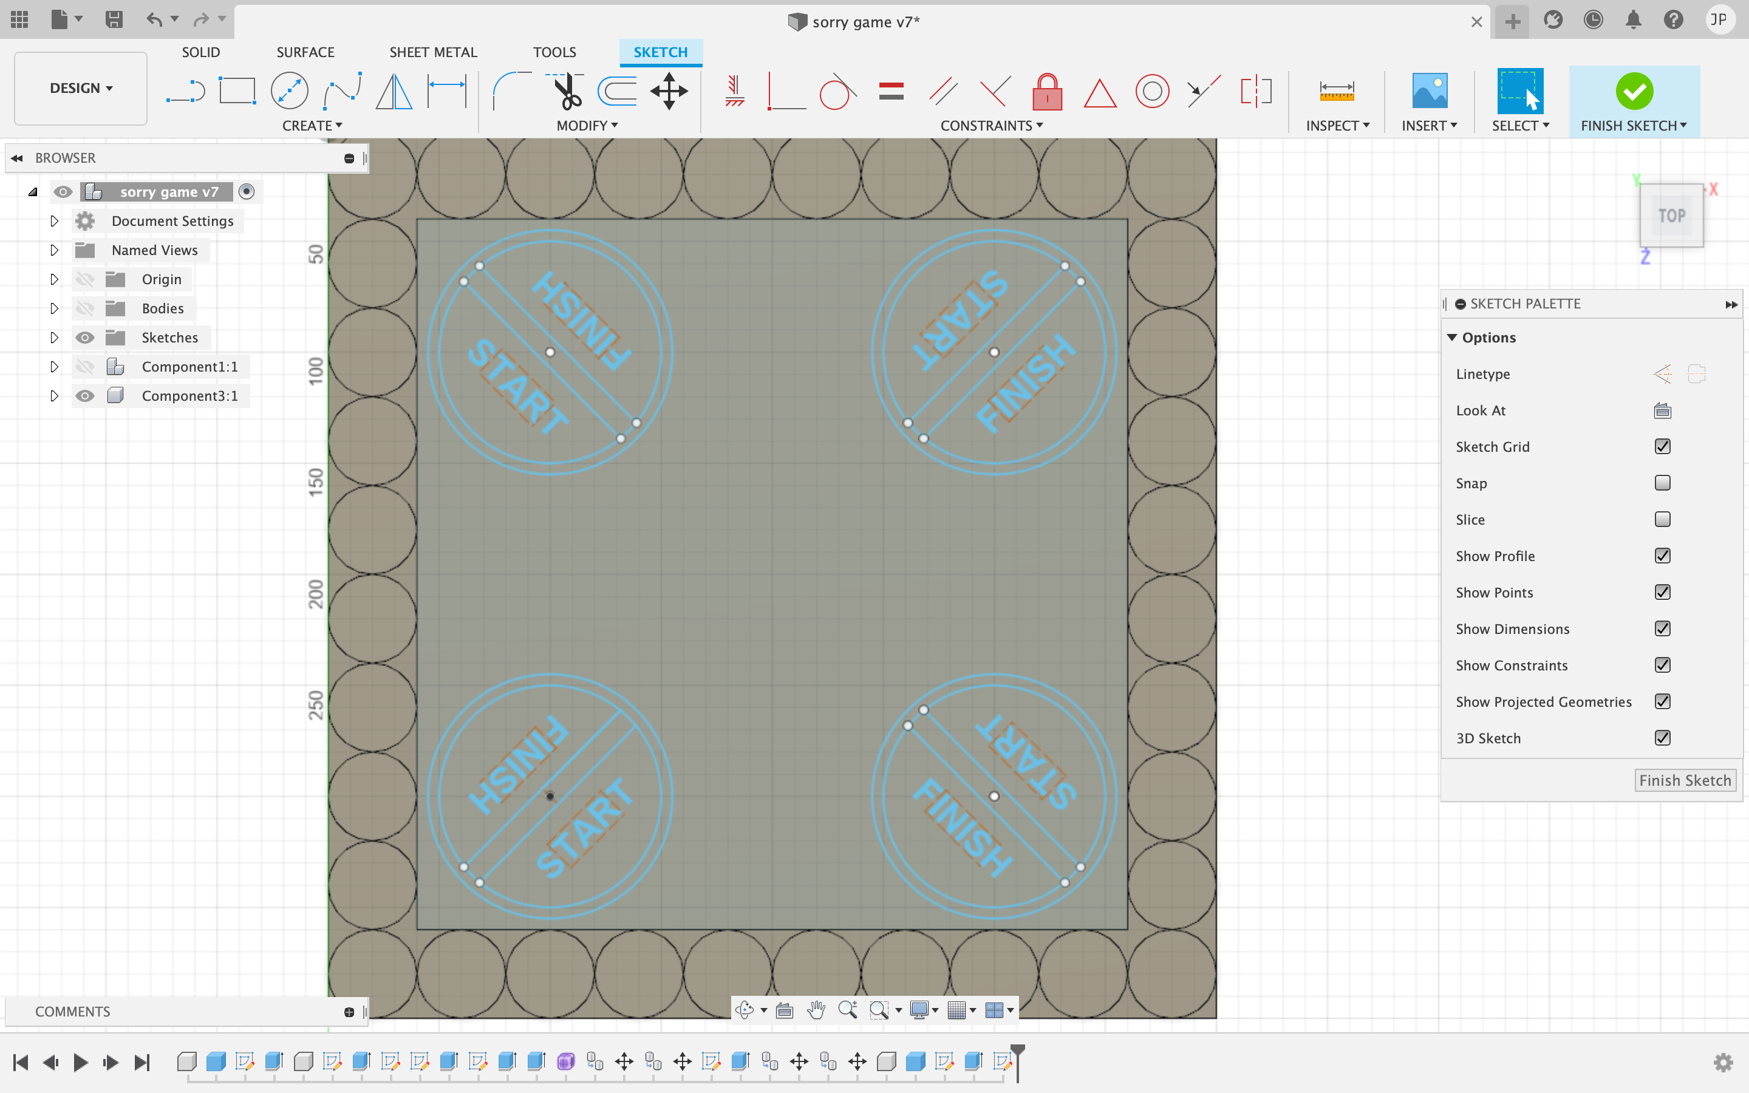Select the Move/Copy tool

(x=669, y=92)
